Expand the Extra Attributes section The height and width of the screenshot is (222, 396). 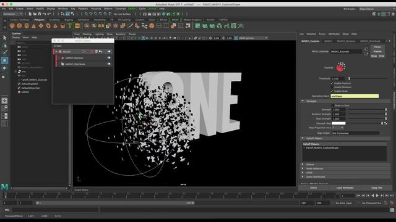click(303, 177)
